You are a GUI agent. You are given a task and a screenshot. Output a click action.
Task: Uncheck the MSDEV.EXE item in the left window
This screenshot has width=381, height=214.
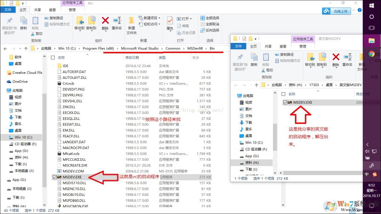click(x=54, y=177)
